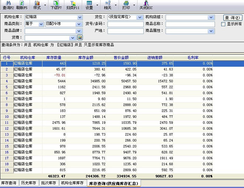
Task: Toggle the 显示所有 checkbox
Action: click(223, 24)
